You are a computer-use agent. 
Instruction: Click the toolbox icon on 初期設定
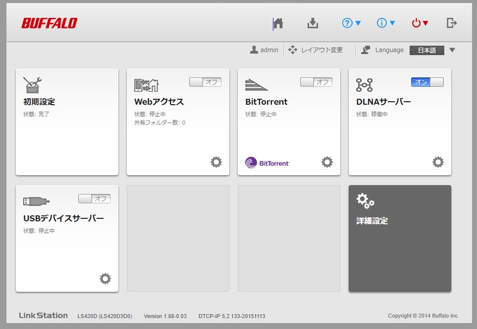point(32,85)
